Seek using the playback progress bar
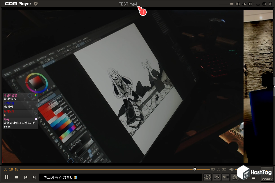 pyautogui.click(x=115, y=169)
